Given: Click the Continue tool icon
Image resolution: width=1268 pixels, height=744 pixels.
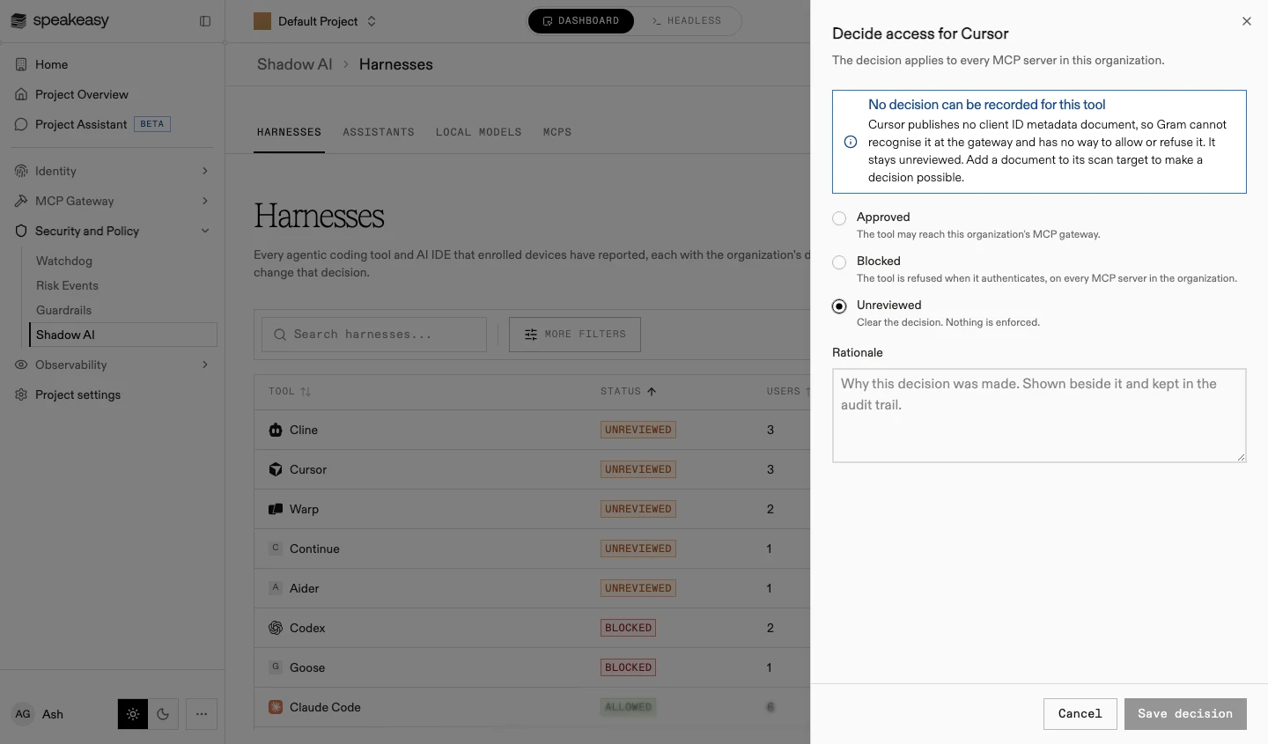Looking at the screenshot, I should tap(276, 548).
